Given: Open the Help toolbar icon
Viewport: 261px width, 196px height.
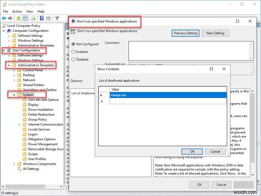Looking at the screenshot, I should [x=42, y=18].
